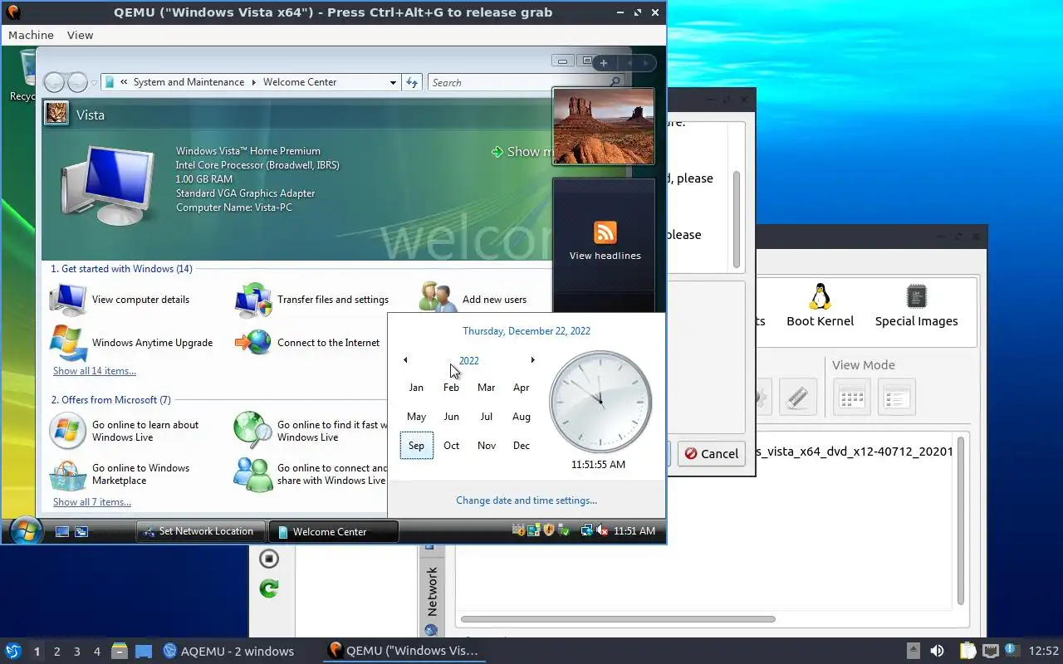
Task: Open the Vista Start orb menu
Action: click(25, 530)
